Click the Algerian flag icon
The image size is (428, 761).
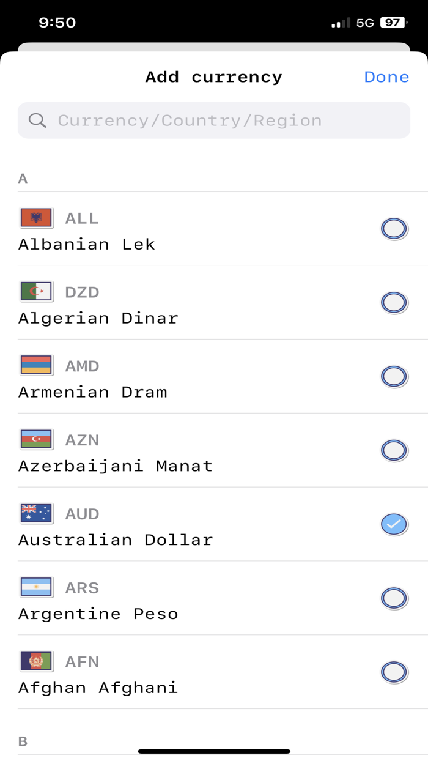[36, 292]
